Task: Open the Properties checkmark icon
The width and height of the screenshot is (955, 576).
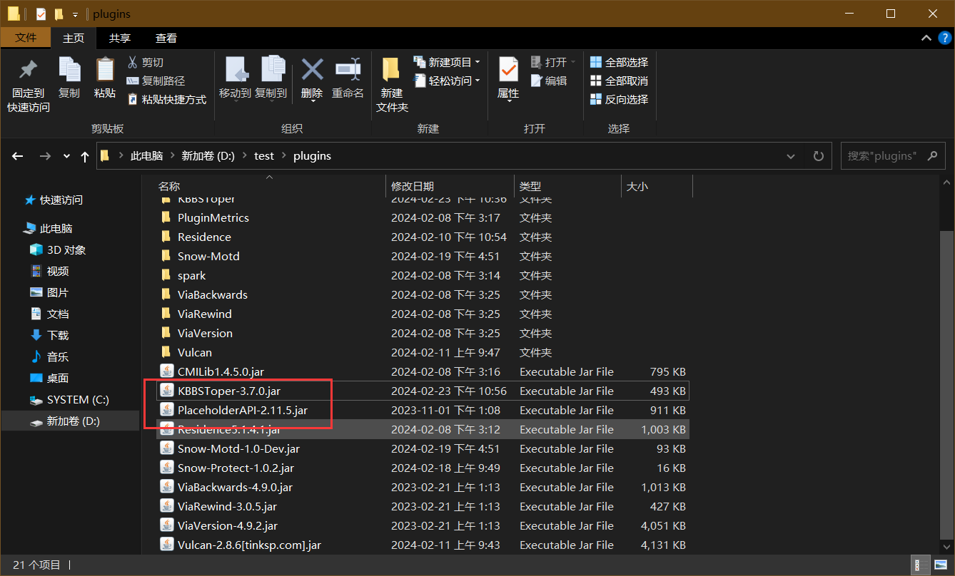Action: point(508,70)
